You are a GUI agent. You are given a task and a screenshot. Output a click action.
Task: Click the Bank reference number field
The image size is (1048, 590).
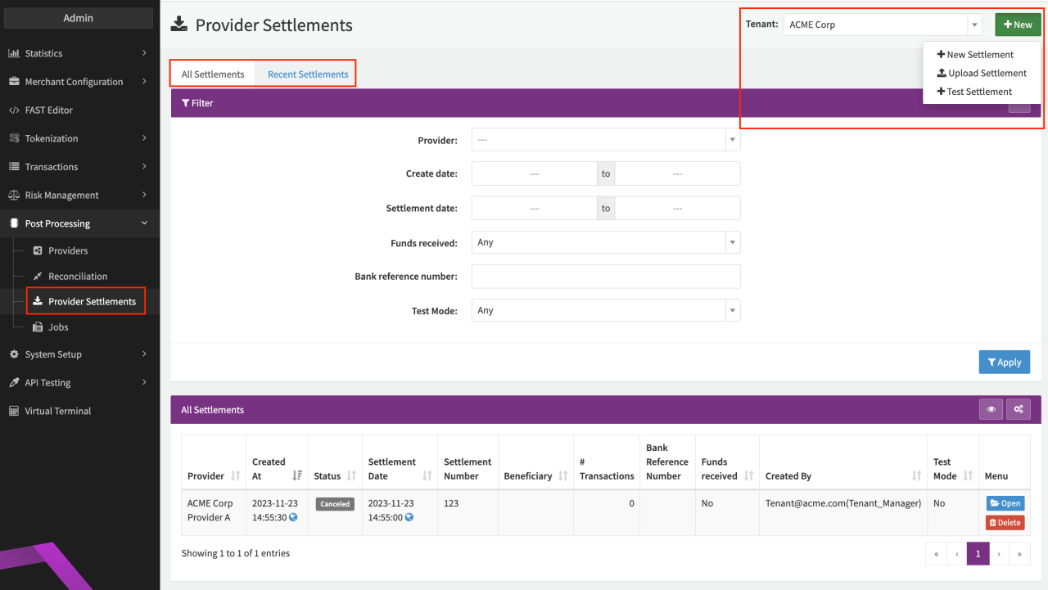605,277
